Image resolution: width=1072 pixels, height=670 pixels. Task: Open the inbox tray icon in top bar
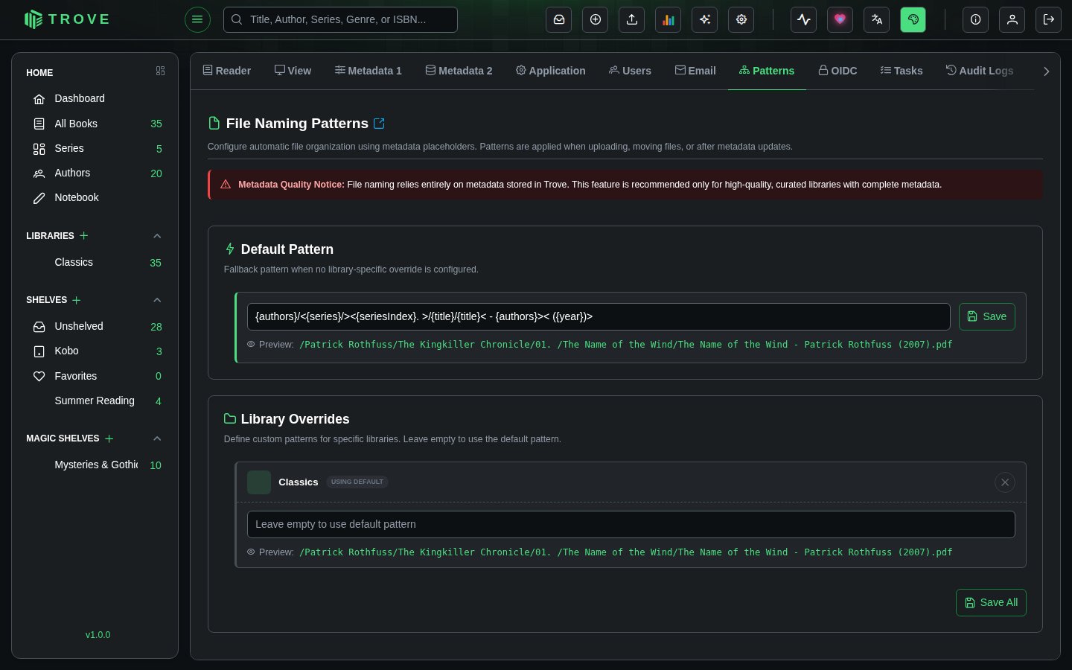tap(559, 19)
